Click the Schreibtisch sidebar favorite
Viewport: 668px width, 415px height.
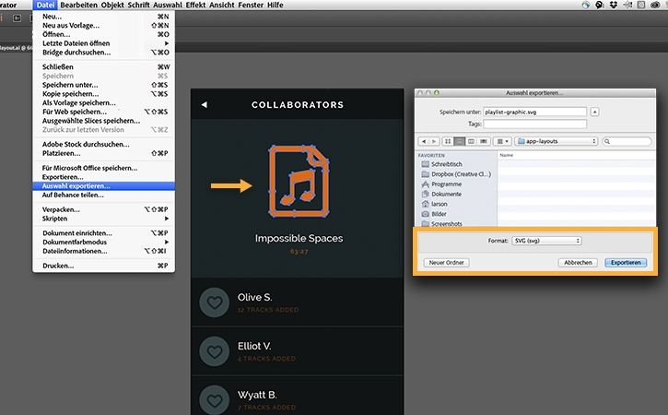(447, 164)
